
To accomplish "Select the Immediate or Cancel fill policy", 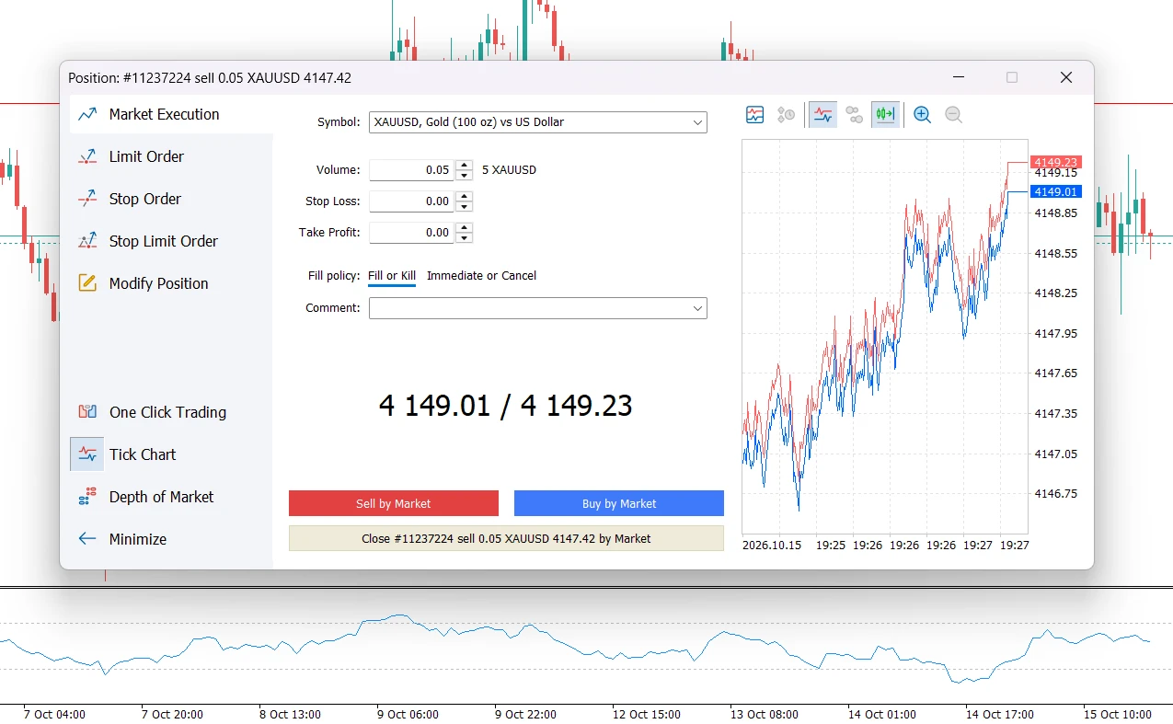I will pyautogui.click(x=481, y=276).
